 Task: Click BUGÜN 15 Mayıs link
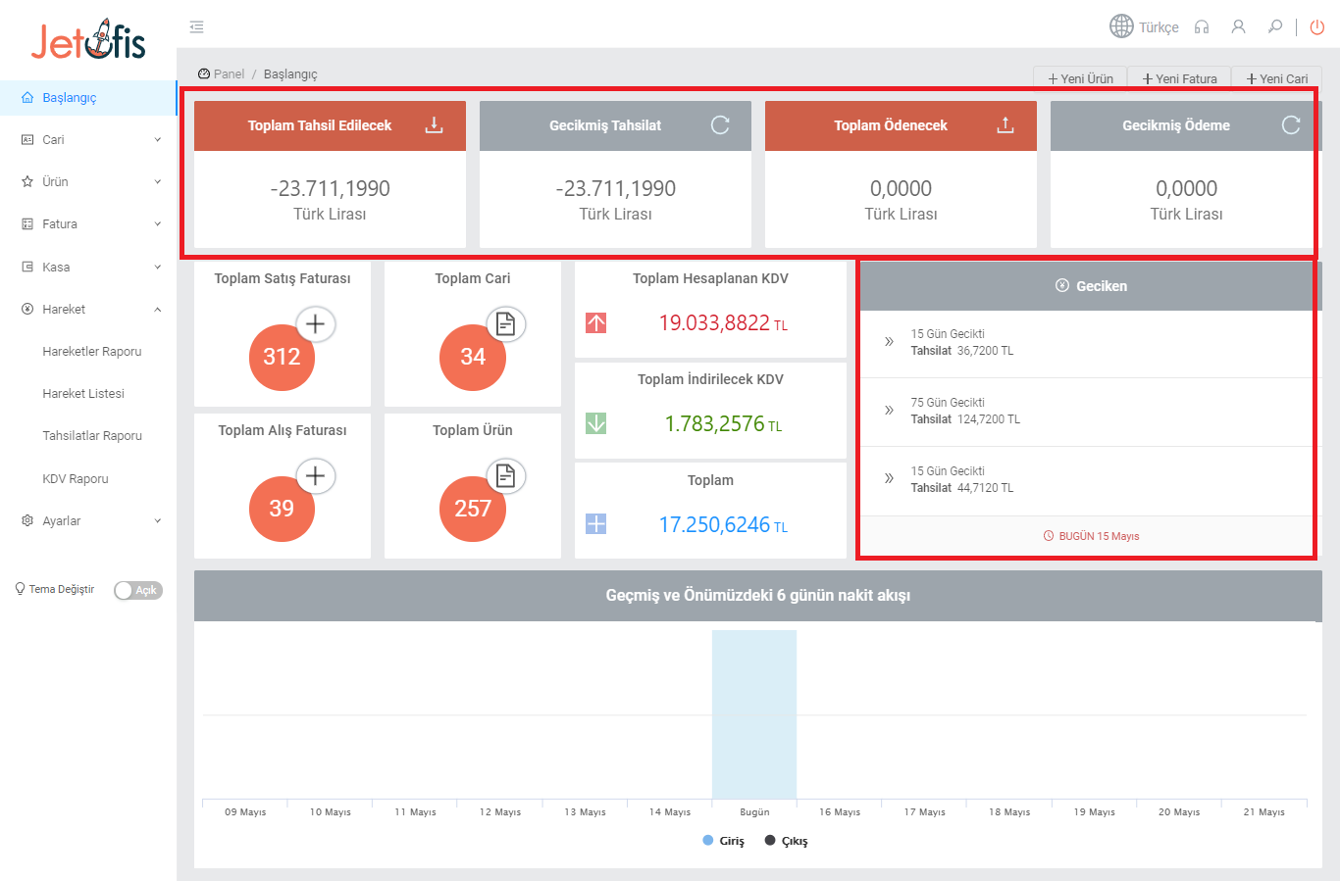pyautogui.click(x=1091, y=536)
